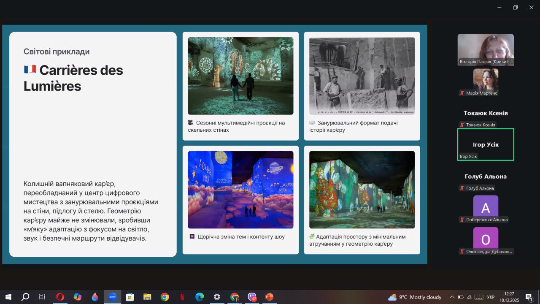Screen dimensions: 540x304
Task: Open Copilot from the taskbar
Action: click(x=77, y=297)
